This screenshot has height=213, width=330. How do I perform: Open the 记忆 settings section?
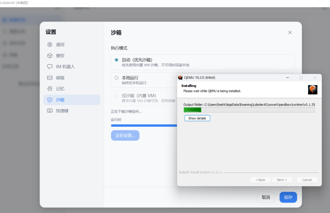point(72,88)
